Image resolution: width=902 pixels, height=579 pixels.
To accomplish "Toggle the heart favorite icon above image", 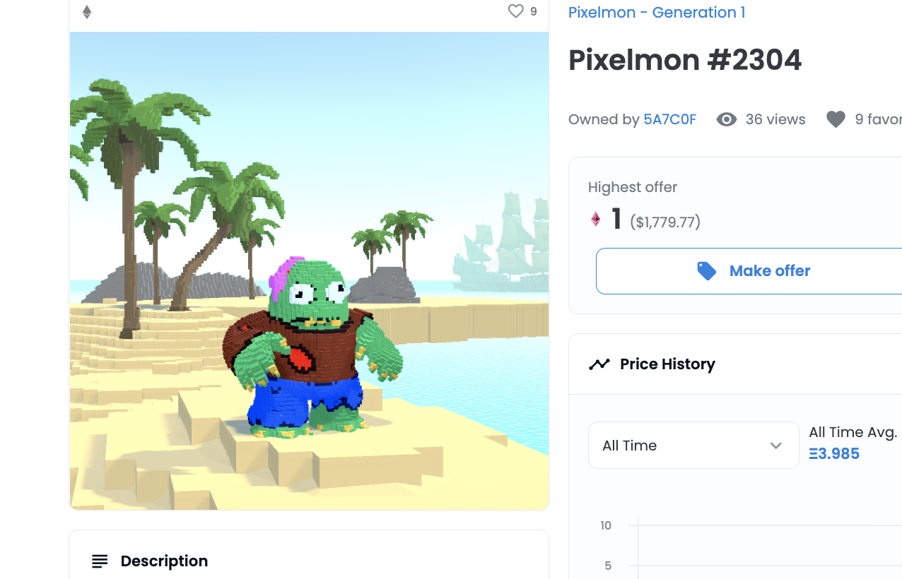I will tap(516, 11).
